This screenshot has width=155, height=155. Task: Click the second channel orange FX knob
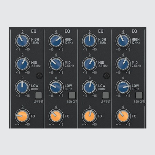[56, 116]
